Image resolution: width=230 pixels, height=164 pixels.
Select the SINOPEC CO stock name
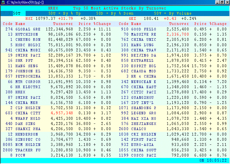[x=28, y=139]
